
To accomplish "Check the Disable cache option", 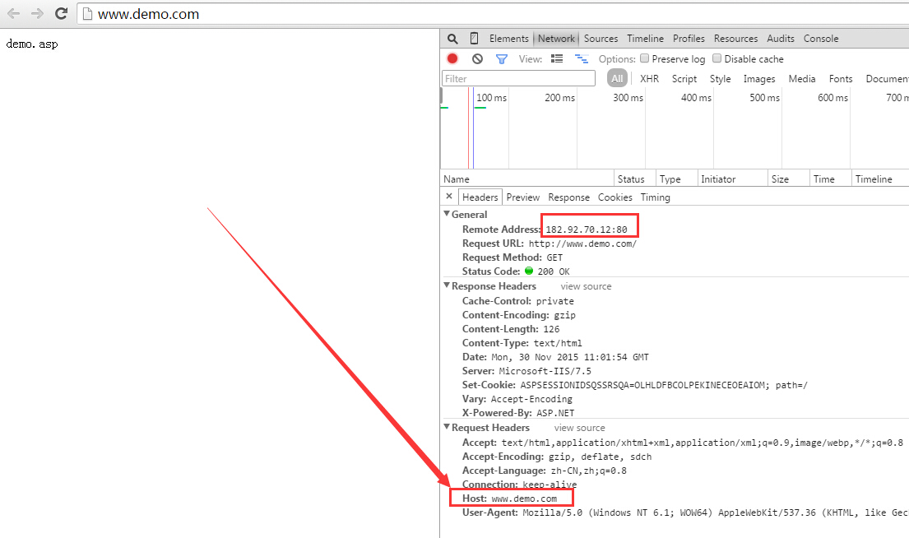I will click(717, 58).
